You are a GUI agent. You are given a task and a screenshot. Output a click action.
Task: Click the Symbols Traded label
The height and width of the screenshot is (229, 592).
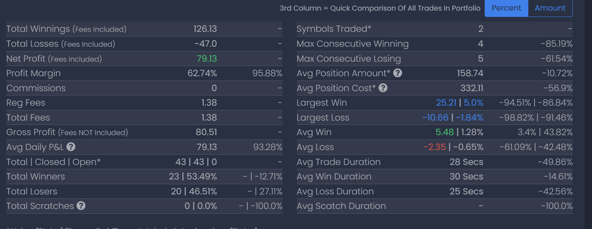(334, 29)
